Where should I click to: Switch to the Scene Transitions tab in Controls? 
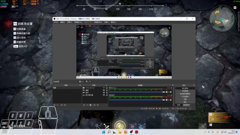click(186, 105)
